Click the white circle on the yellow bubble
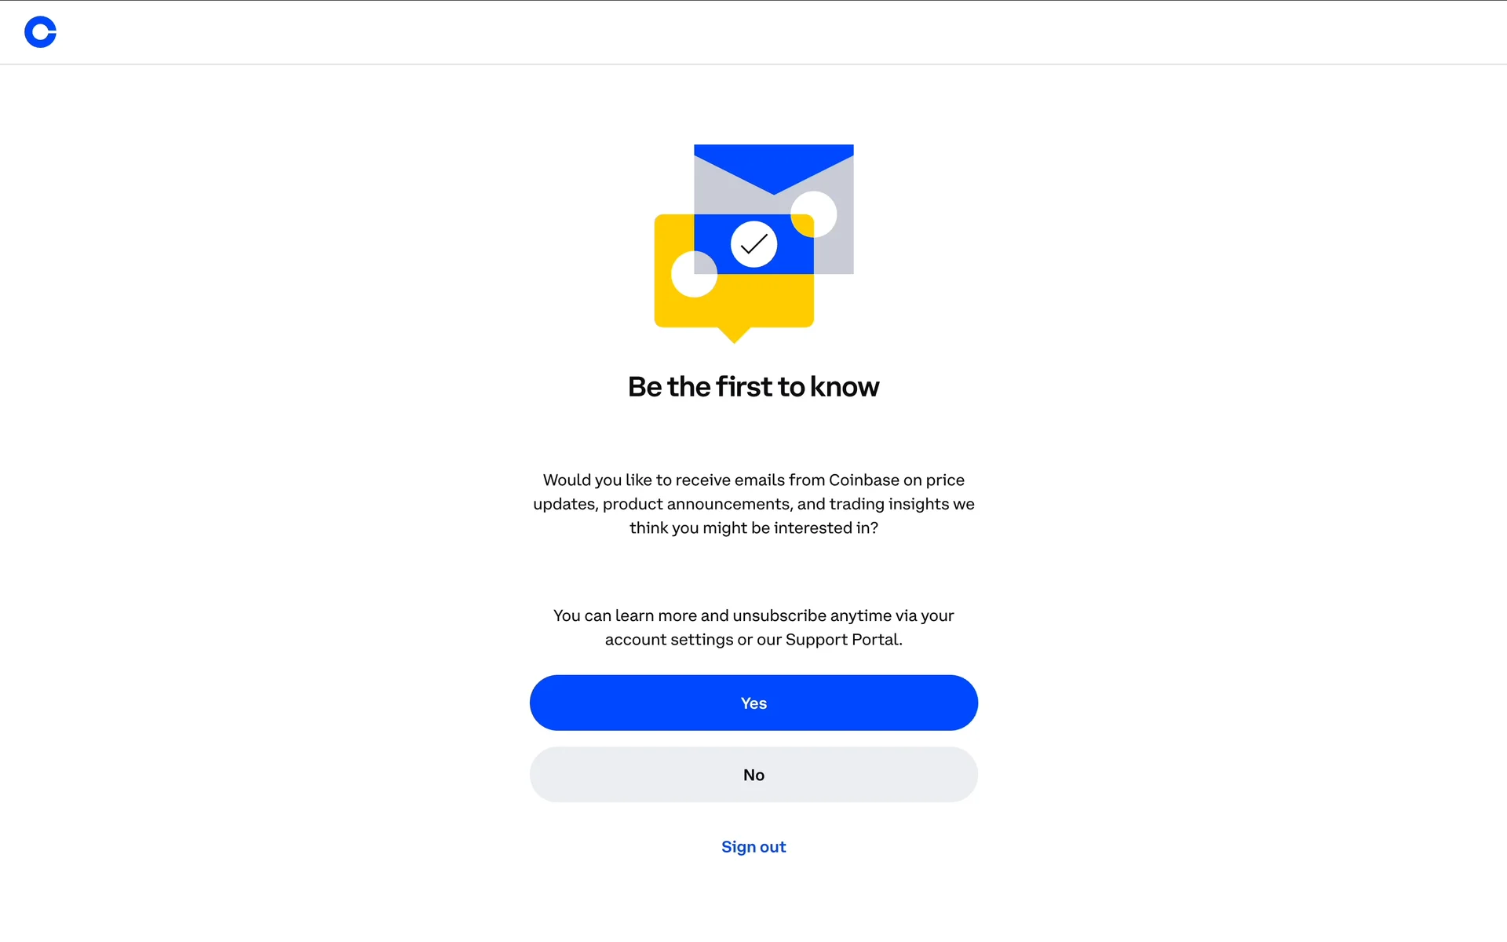The width and height of the screenshot is (1507, 942). tap(694, 274)
